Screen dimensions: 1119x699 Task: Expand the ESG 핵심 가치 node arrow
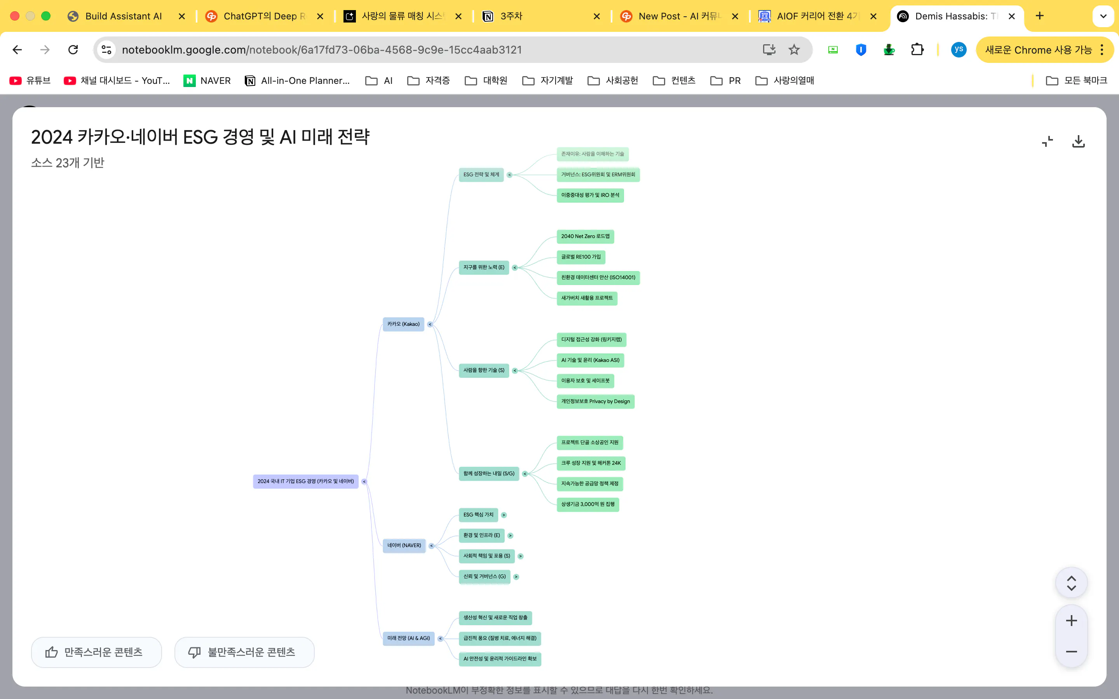504,515
